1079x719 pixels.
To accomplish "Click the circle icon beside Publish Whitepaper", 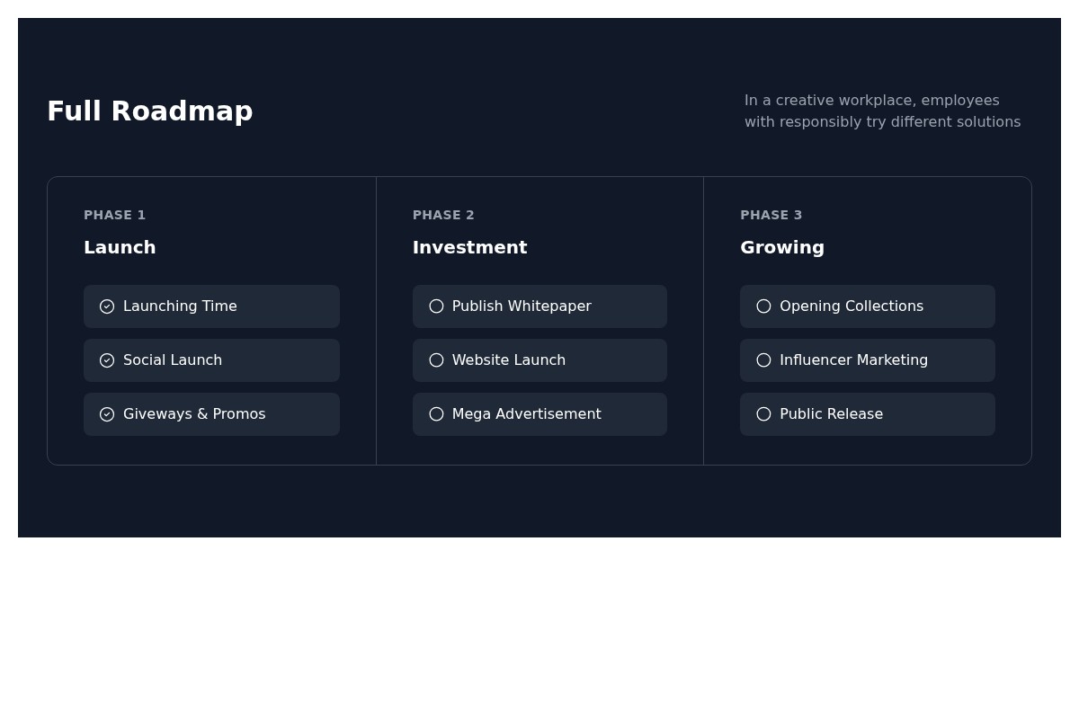I will (436, 306).
